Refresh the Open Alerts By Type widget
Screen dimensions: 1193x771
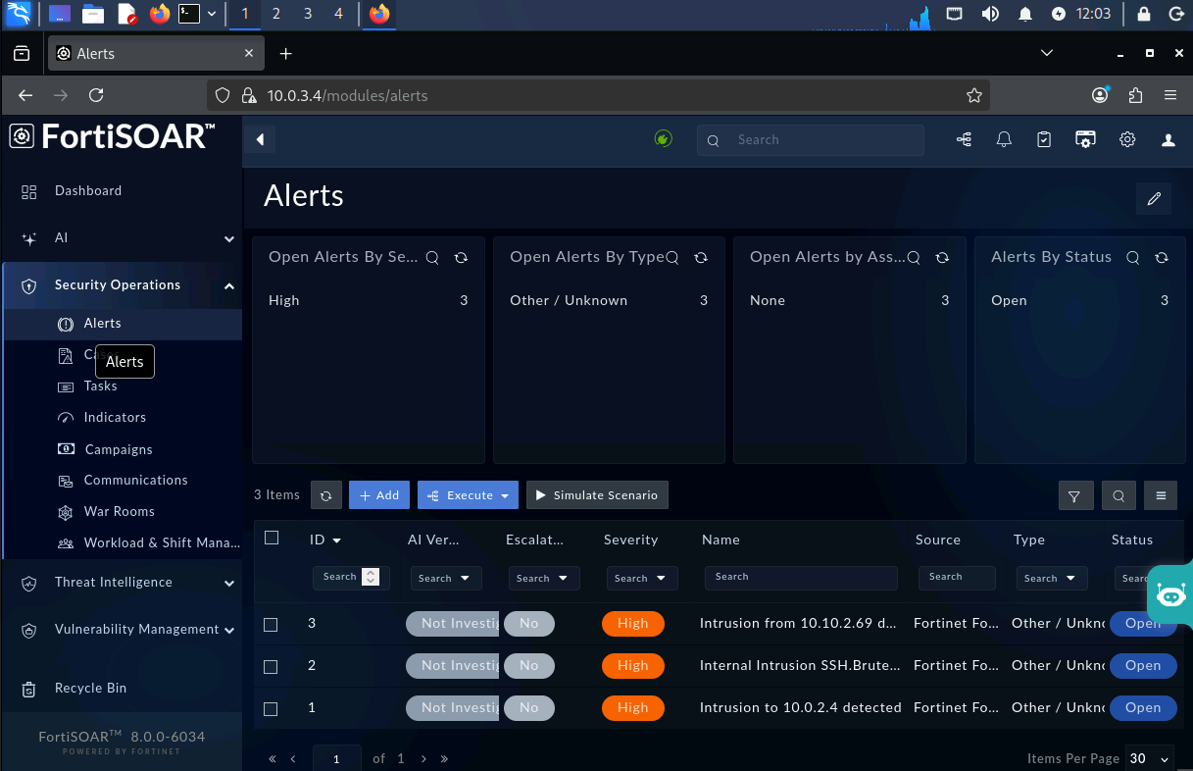pos(701,258)
